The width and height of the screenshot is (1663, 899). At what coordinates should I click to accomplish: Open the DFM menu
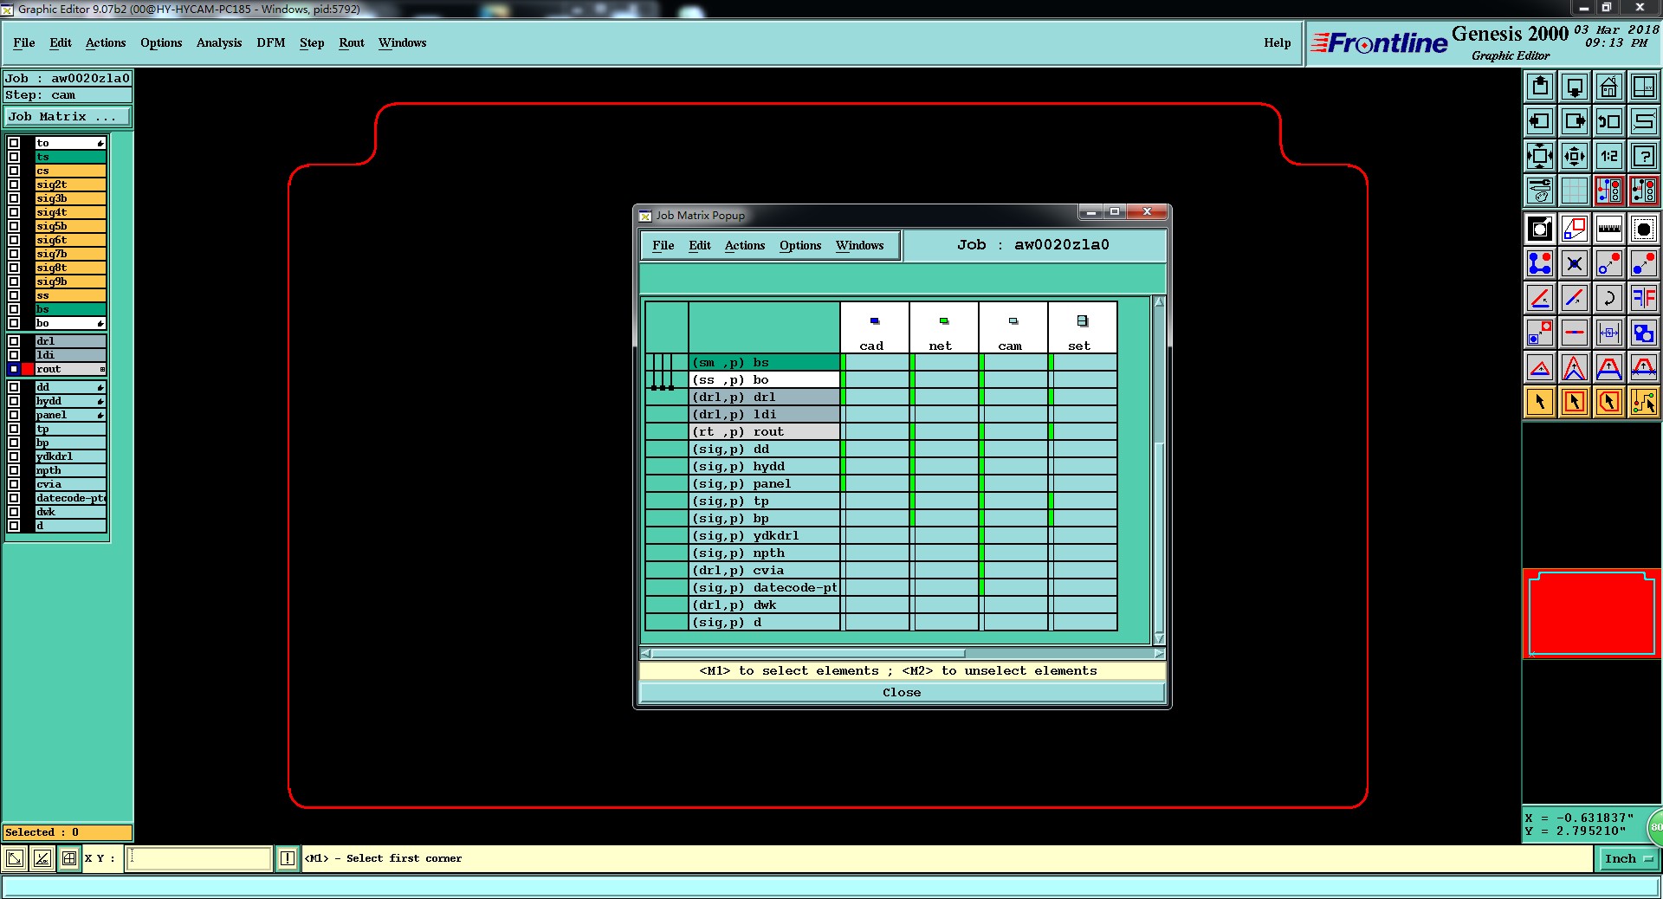[x=271, y=42]
